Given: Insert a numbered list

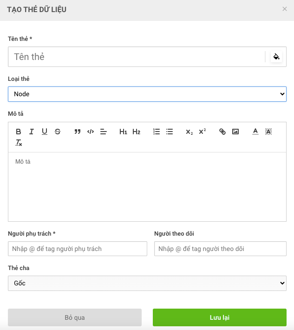Looking at the screenshot, I should [157, 132].
